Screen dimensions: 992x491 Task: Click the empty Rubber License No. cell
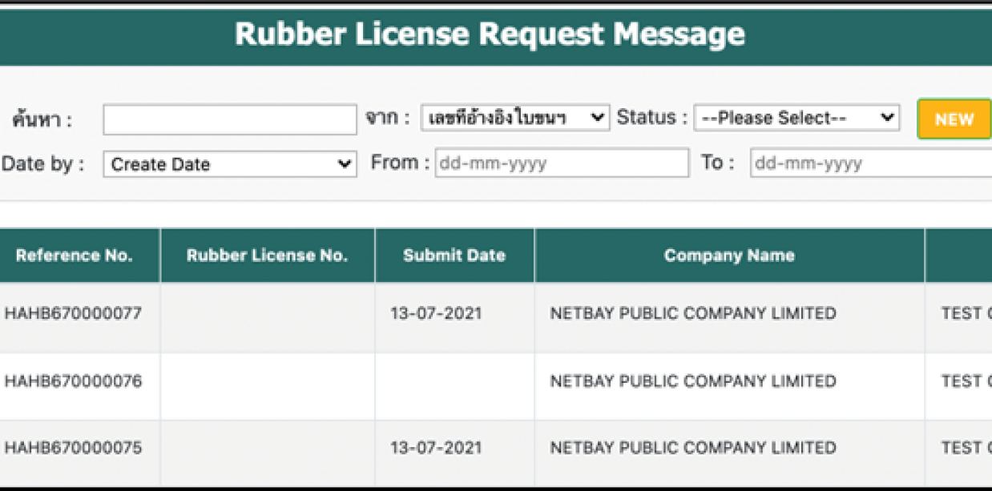point(267,313)
